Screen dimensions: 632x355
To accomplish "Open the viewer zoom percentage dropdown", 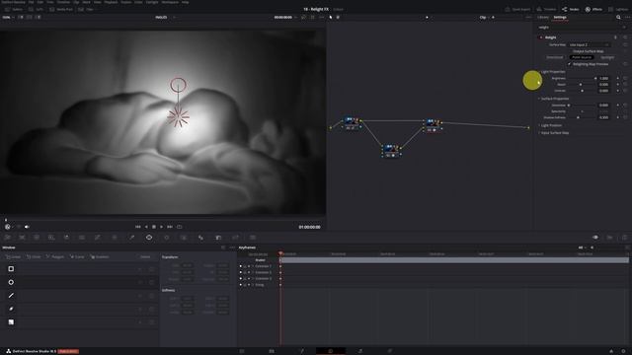I will click(8, 18).
